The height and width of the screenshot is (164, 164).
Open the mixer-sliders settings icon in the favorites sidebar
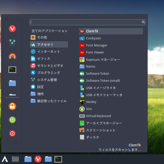click(12, 42)
